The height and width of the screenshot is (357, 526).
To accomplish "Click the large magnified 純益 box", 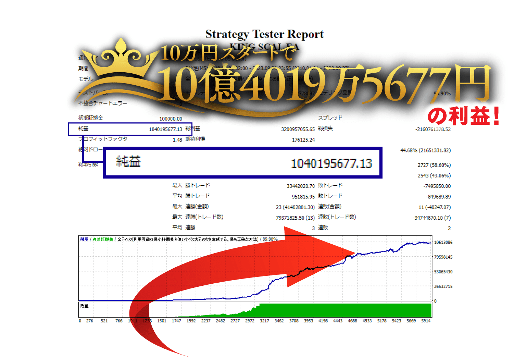I will click(x=242, y=163).
